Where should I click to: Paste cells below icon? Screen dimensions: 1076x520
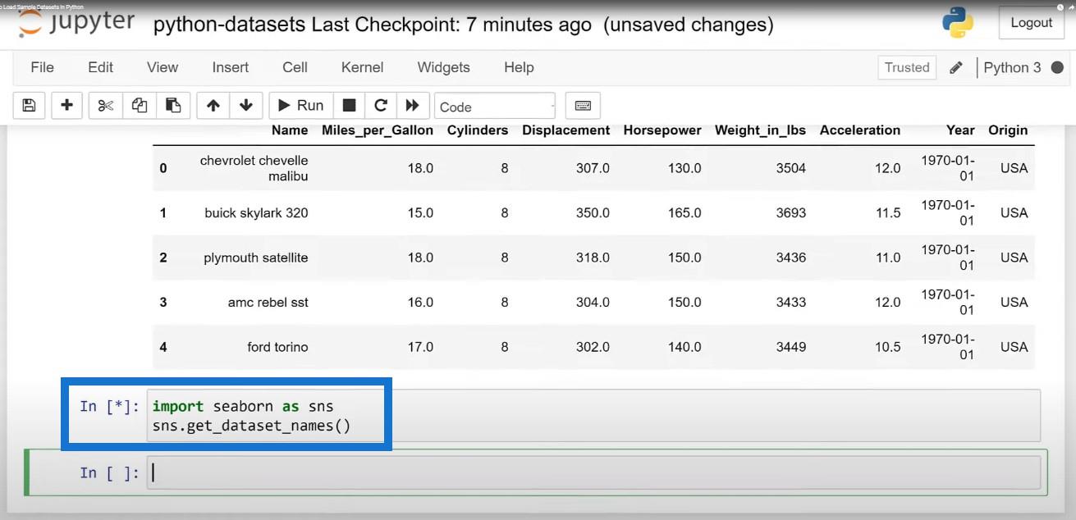(173, 106)
